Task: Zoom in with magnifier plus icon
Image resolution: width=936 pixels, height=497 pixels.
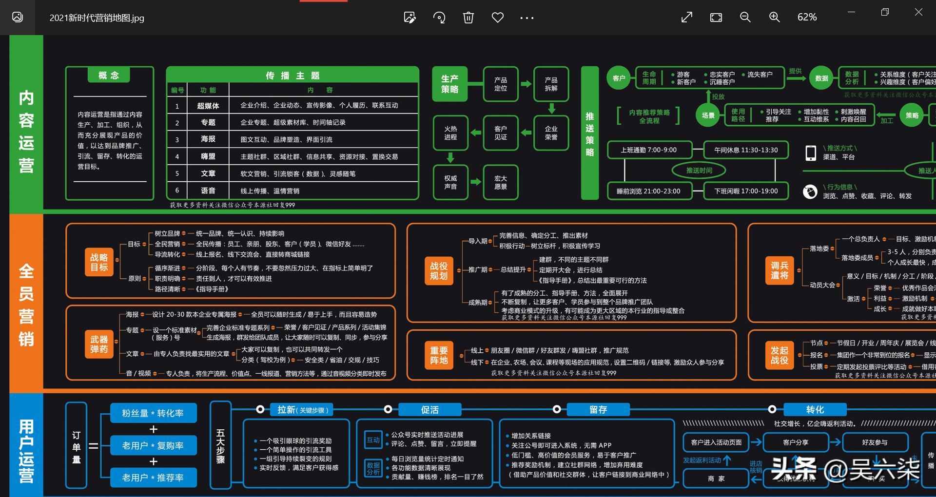Action: (x=775, y=18)
